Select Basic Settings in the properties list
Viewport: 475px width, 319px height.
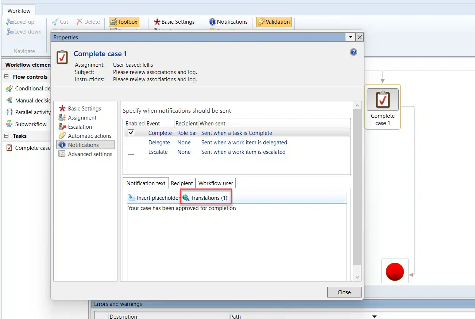[83, 108]
